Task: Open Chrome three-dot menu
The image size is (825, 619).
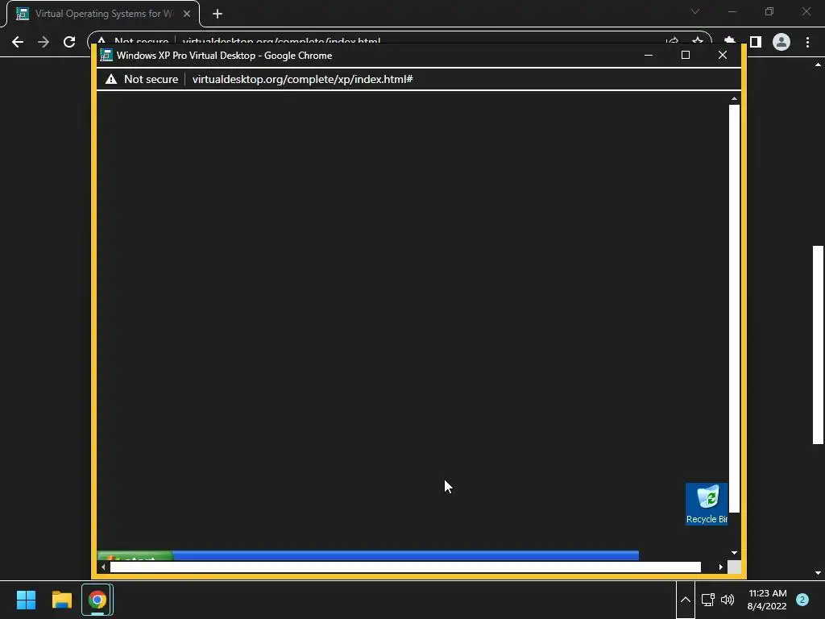Action: [807, 42]
